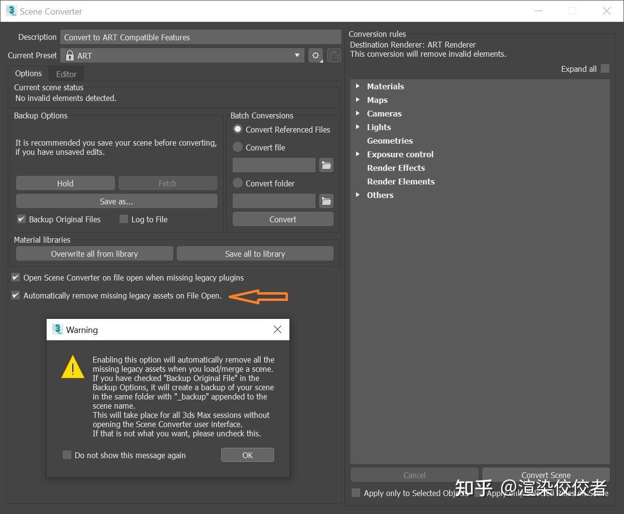Toggle Open Scene Converter on file open checkbox
The image size is (624, 514).
[x=16, y=277]
